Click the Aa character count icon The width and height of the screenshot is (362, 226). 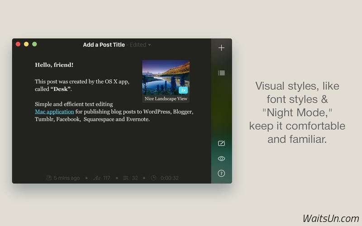coord(97,178)
